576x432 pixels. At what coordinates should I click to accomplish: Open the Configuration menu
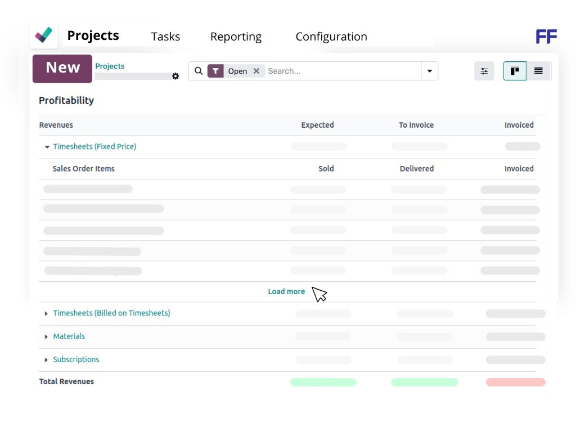pos(331,37)
